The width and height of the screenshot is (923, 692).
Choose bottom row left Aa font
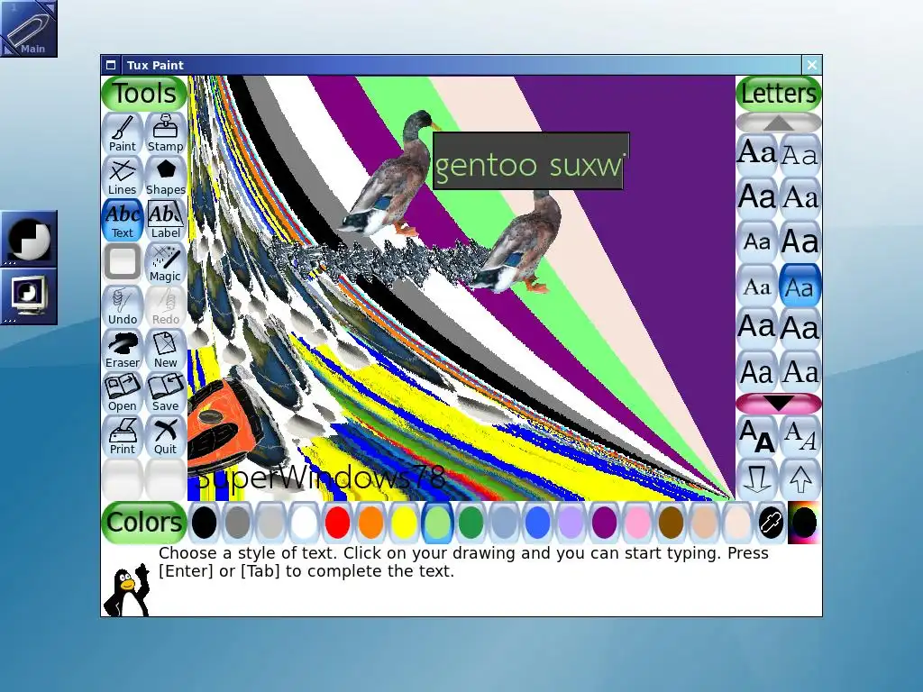(x=757, y=372)
